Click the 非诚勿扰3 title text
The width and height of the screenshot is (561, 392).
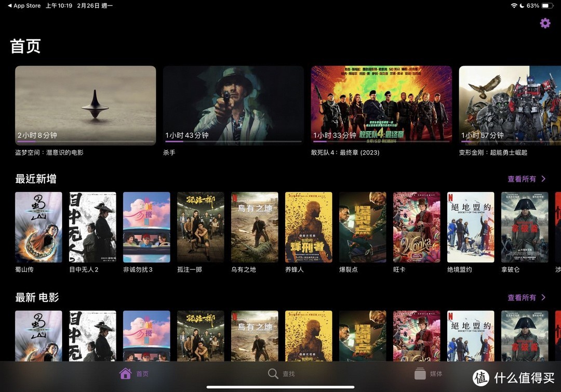coord(138,270)
